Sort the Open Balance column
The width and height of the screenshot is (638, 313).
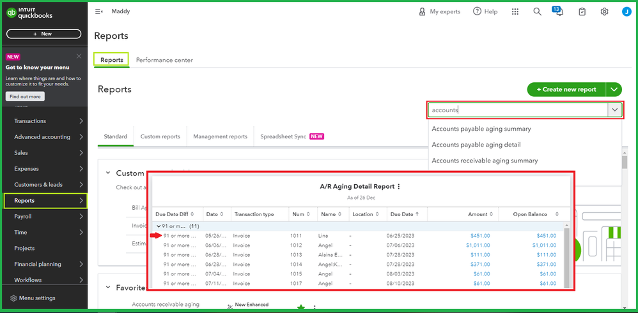557,214
